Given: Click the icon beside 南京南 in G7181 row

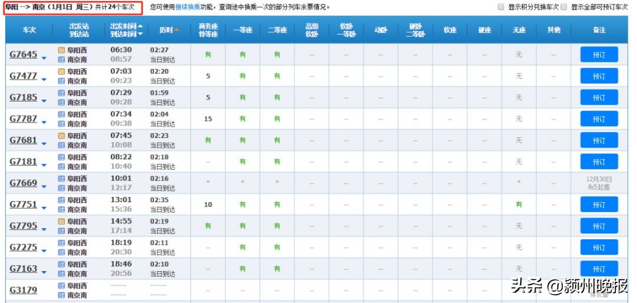Looking at the screenshot, I should [61, 167].
